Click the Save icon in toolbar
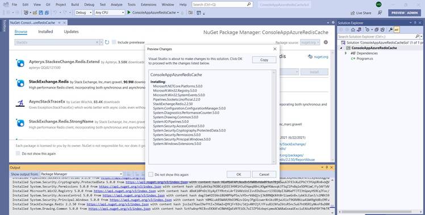Image resolution: width=425 pixels, height=215 pixels. pos(41,12)
